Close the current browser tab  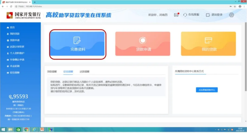(30, 2)
